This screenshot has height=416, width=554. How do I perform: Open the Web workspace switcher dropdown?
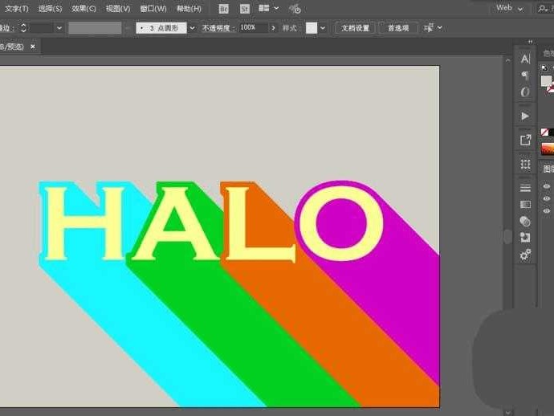pos(509,8)
